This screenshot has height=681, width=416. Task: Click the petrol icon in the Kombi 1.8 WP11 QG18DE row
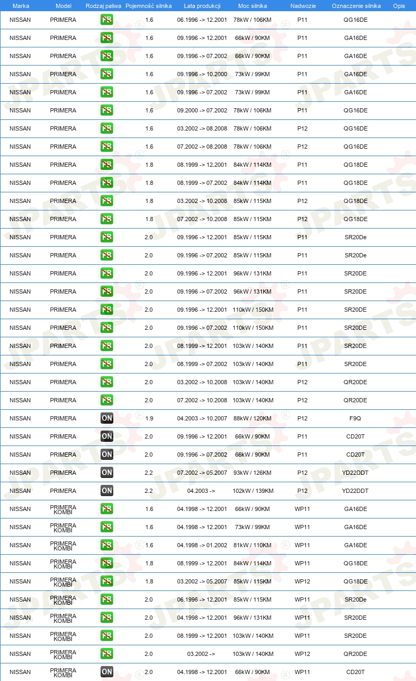click(106, 563)
